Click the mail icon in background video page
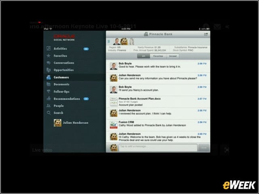The height and width of the screenshot is (194, 259). coord(217,27)
